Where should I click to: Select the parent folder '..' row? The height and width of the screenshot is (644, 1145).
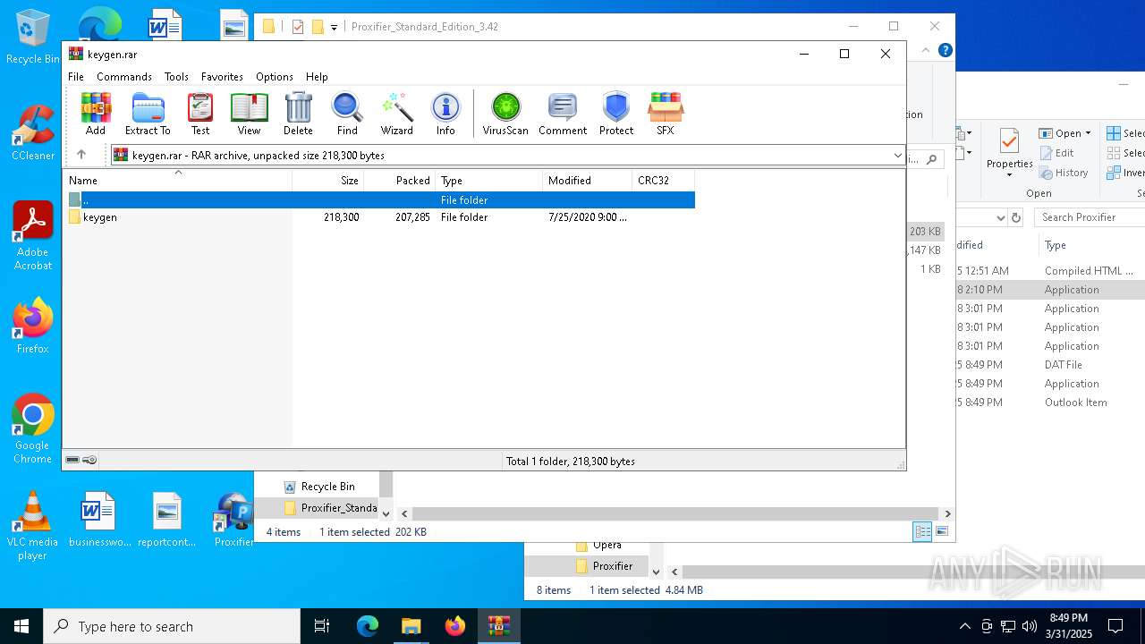[x=381, y=200]
